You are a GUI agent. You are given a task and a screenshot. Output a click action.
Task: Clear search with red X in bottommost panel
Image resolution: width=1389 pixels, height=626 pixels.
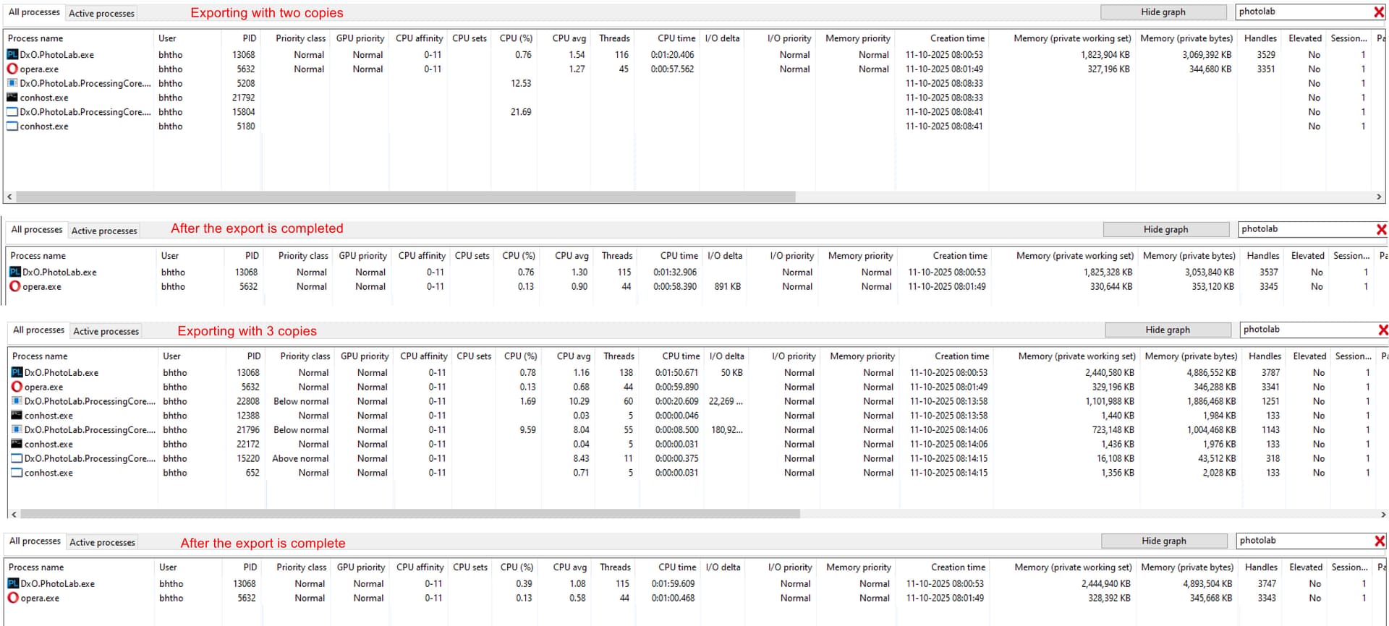click(x=1380, y=541)
